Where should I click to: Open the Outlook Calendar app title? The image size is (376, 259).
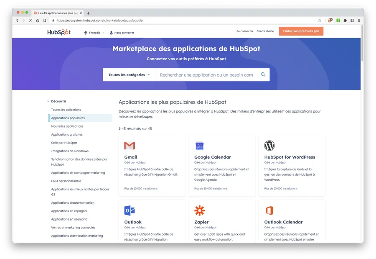tap(283, 222)
